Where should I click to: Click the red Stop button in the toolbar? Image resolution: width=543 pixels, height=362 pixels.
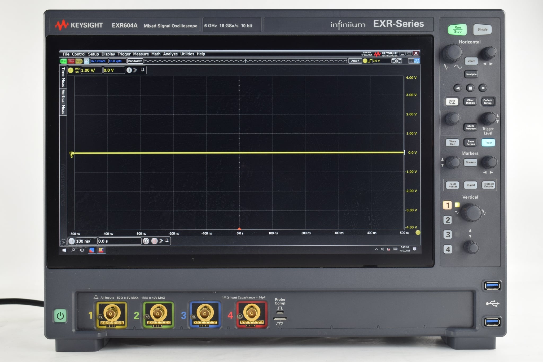(71, 61)
